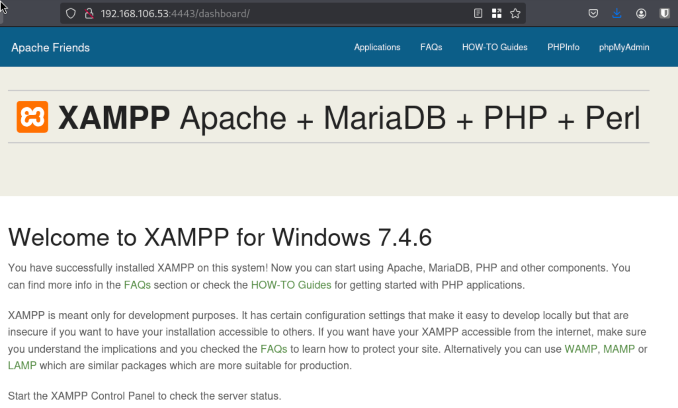678x408 pixels.
Task: Click the orange XAMPP logo
Action: (32, 117)
